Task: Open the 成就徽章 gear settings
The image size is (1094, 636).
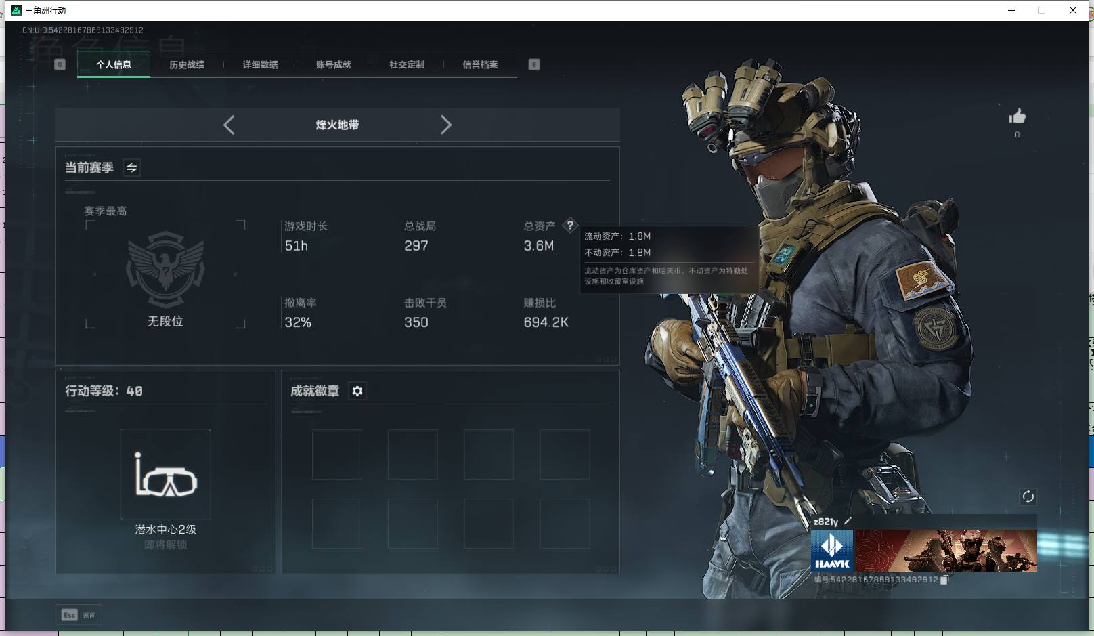Action: coord(357,391)
